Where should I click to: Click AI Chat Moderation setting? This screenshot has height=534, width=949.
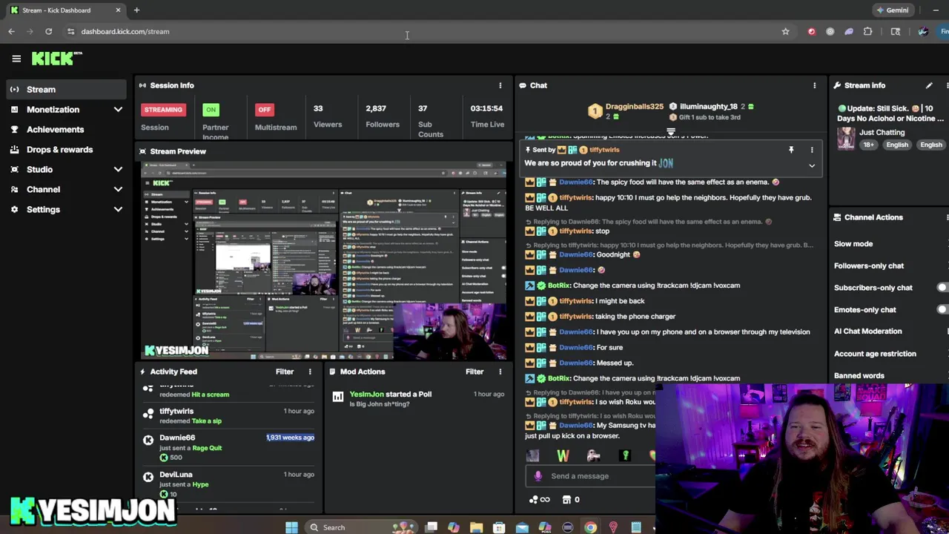pyautogui.click(x=868, y=332)
